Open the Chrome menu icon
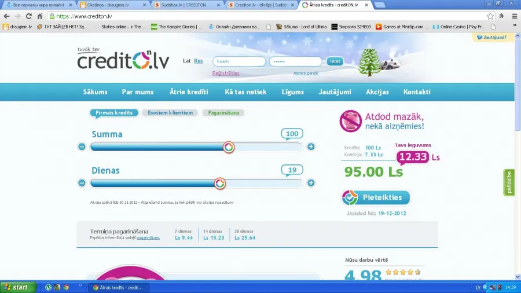 pyautogui.click(x=515, y=16)
